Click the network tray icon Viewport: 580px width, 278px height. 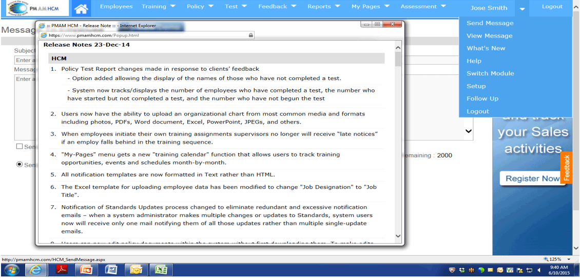tap(529, 271)
